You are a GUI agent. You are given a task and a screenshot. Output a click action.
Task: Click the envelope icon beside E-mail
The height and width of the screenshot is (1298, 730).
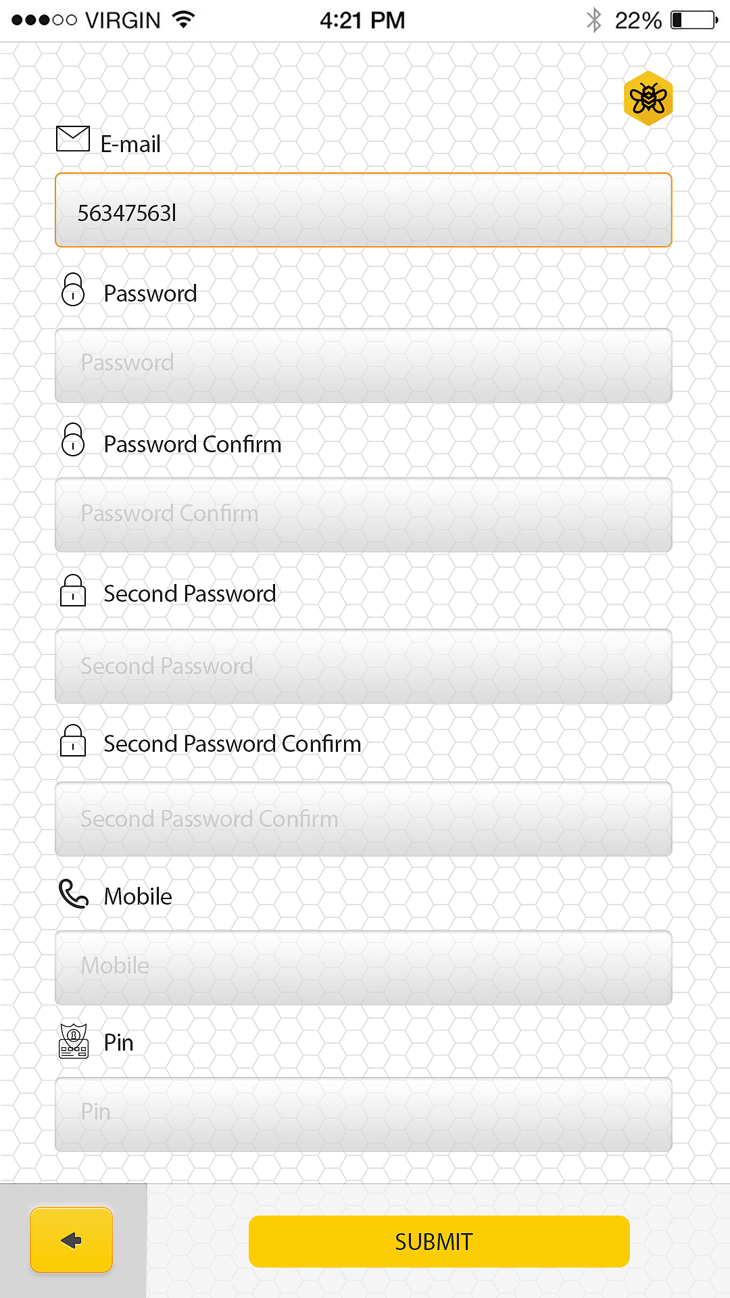click(73, 139)
